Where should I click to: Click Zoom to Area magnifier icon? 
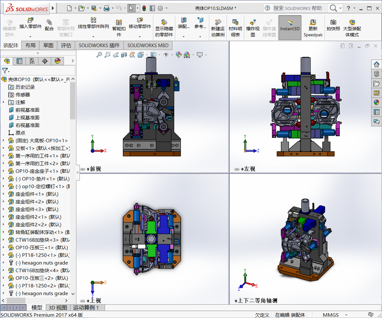click(108, 55)
